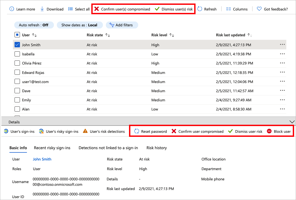Open more options for John Smith row
Screen dimensions: 296x200
point(283,45)
